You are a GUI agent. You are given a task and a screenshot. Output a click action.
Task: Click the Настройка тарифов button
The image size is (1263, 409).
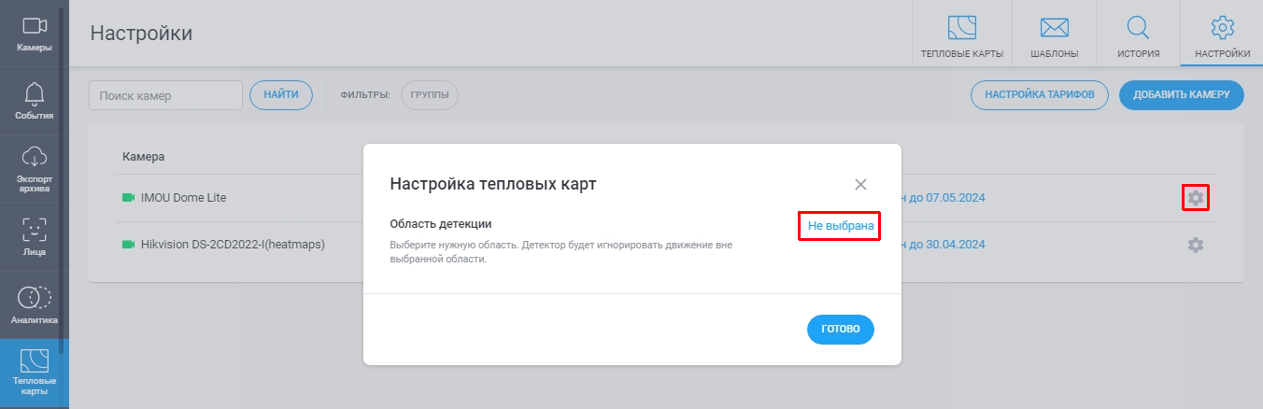[1040, 95]
